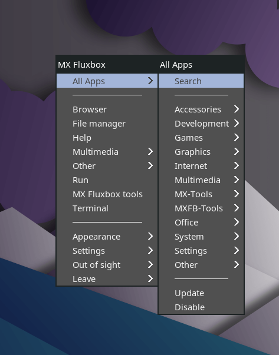Expand Settings in the MX Fluxbox menu
Screen dimensions: 279x355
[x=107, y=251]
